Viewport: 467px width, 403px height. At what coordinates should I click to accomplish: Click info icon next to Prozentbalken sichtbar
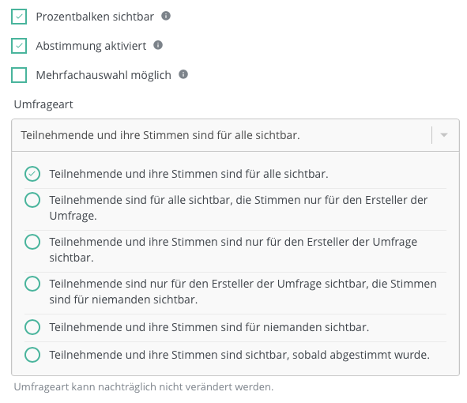point(166,16)
